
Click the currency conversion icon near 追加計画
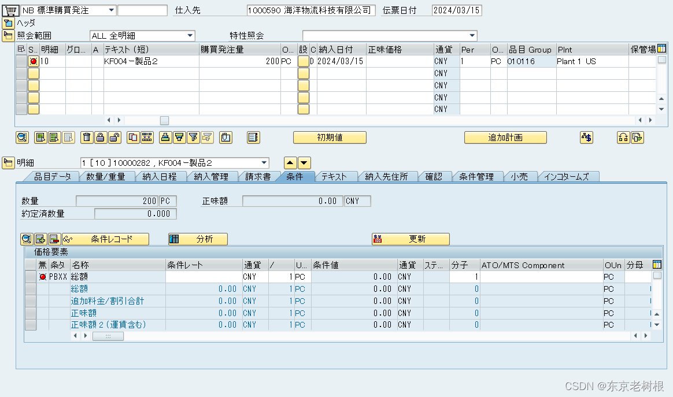586,138
